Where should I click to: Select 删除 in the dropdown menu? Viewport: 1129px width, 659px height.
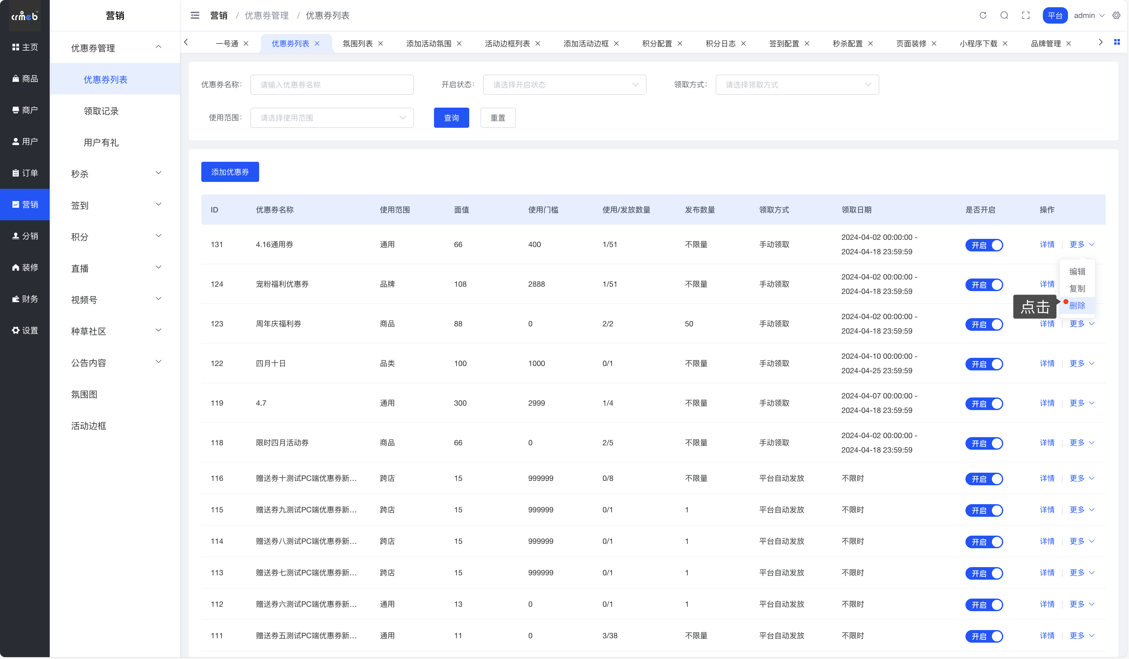[x=1077, y=306]
